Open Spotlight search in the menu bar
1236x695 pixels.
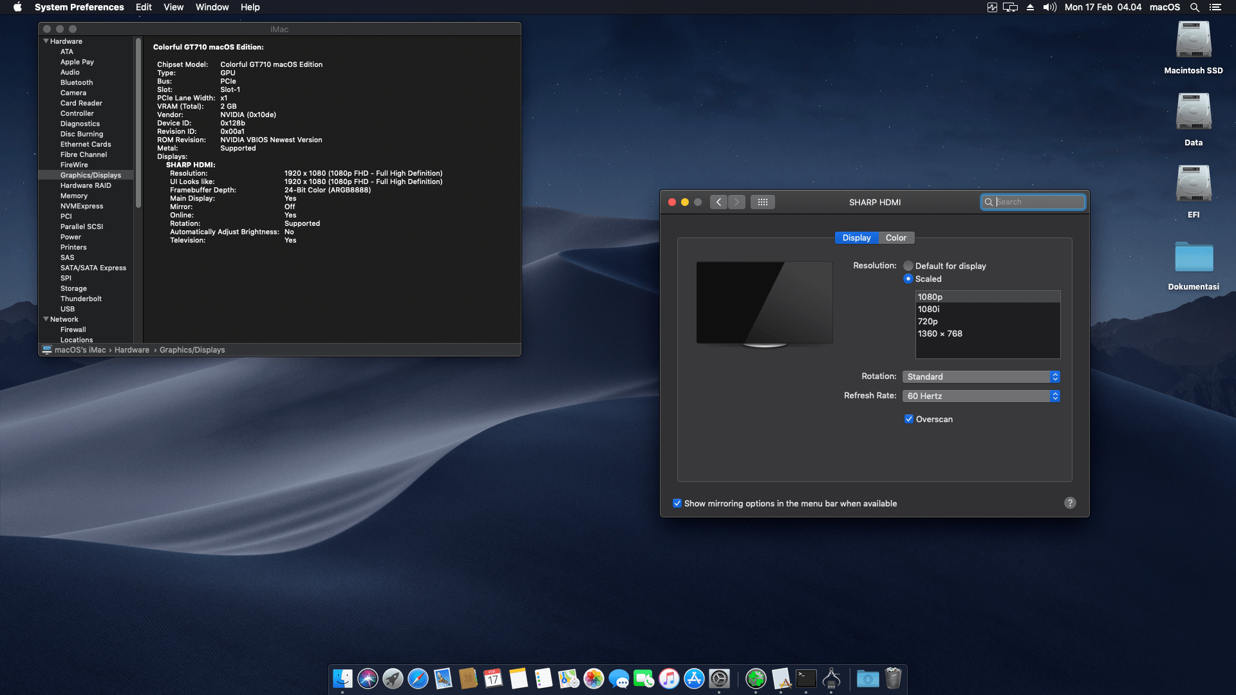tap(1195, 7)
